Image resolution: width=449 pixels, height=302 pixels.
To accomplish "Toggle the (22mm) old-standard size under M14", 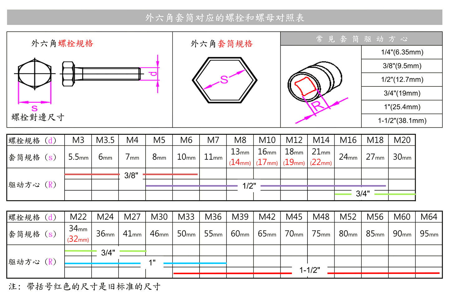I will pyautogui.click(x=321, y=162).
